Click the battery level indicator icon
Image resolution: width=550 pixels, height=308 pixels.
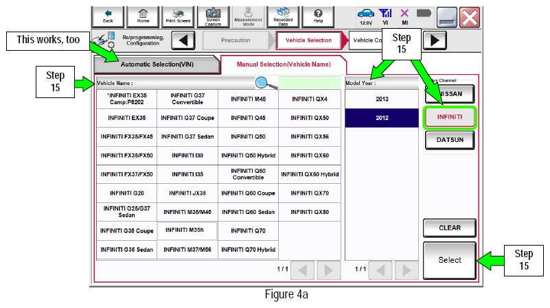[x=424, y=13]
